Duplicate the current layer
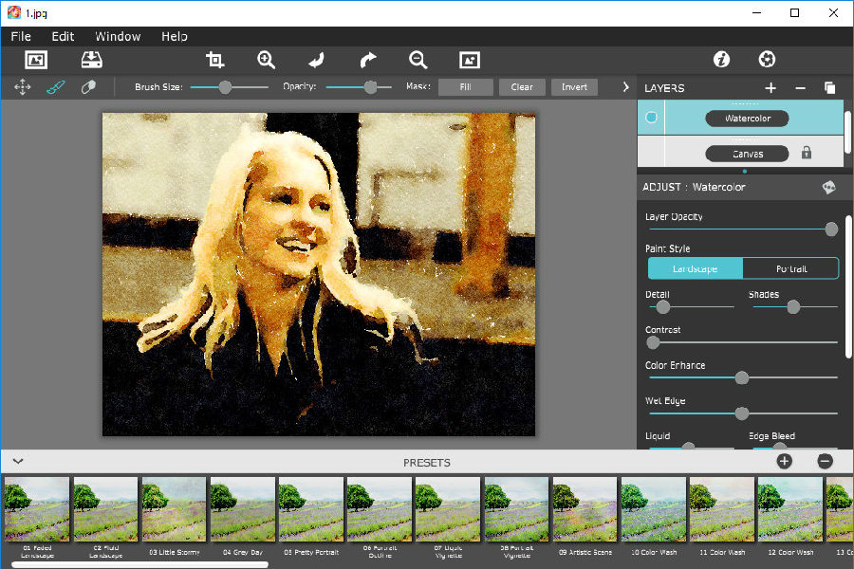The width and height of the screenshot is (854, 569). [829, 88]
